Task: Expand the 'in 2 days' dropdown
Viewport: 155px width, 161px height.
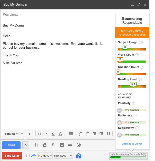Action: click(45, 156)
